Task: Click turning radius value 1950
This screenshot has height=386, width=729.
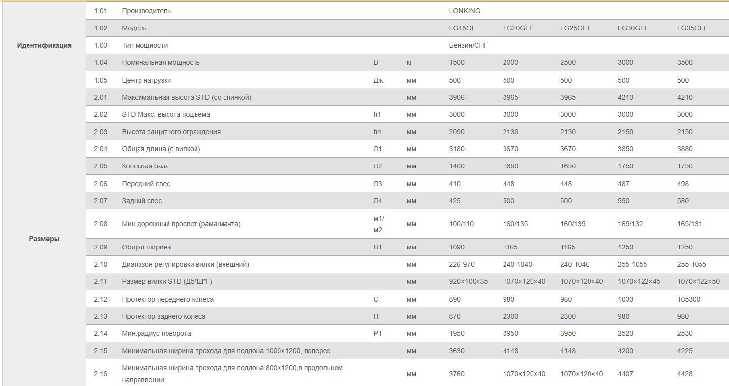Action: (457, 333)
